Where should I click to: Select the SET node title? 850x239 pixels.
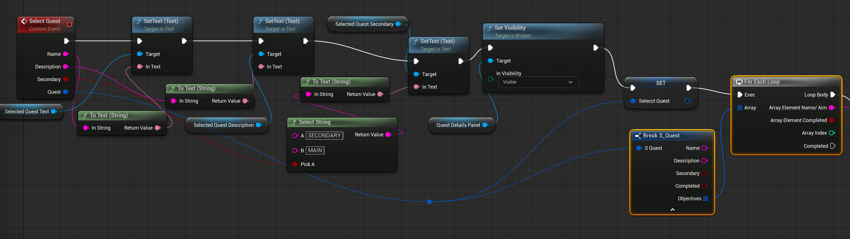tap(661, 83)
